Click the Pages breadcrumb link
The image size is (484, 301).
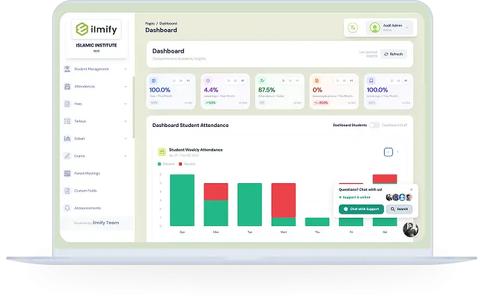point(150,24)
